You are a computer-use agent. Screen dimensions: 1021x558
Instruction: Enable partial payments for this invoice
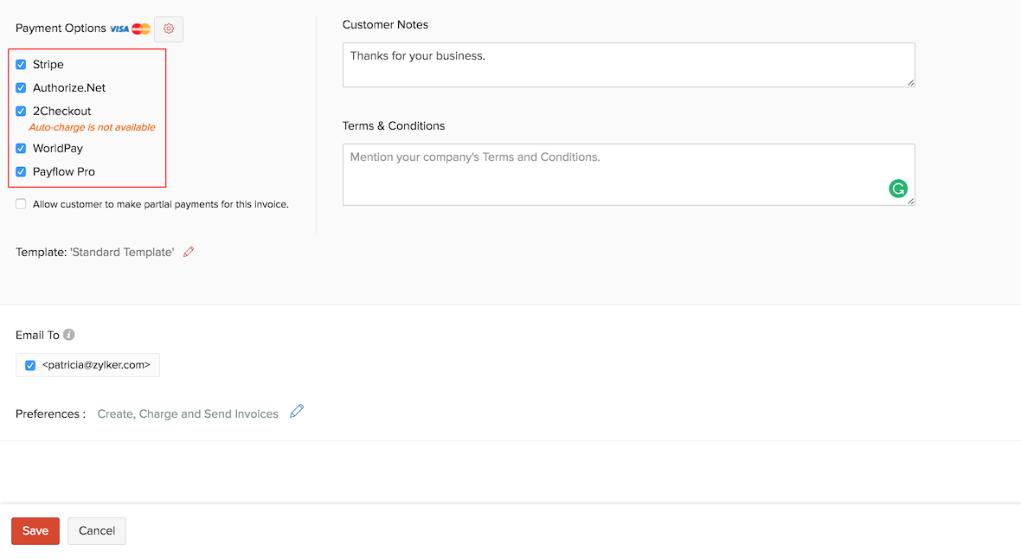(21, 203)
